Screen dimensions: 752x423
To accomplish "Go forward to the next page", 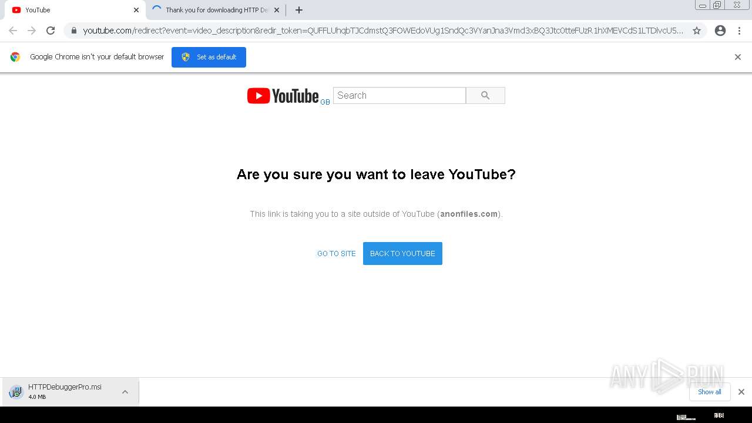I will click(x=32, y=31).
